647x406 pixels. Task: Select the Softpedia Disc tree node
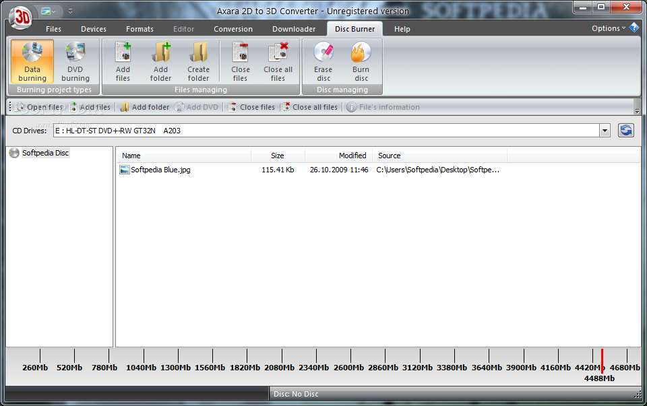pos(45,153)
